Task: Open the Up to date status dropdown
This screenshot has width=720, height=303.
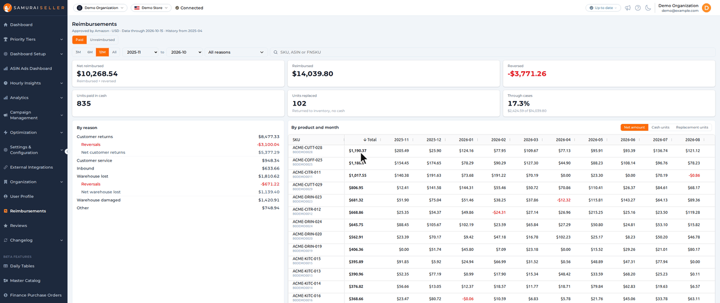Action: pos(603,8)
